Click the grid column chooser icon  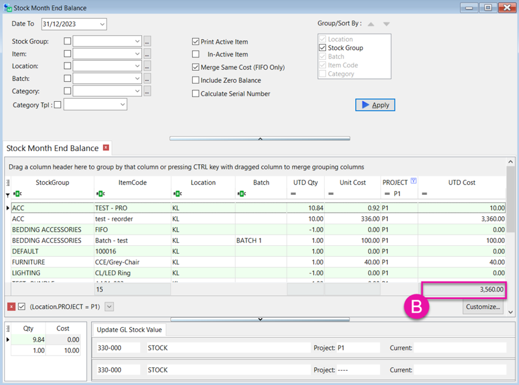point(8,183)
